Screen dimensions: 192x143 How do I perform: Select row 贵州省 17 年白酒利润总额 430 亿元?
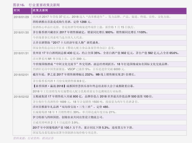pyautogui.click(x=109, y=53)
